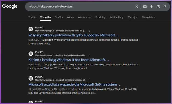Open the Krótkie filmy tab
172x104 pixels.
pyautogui.click(x=116, y=17)
